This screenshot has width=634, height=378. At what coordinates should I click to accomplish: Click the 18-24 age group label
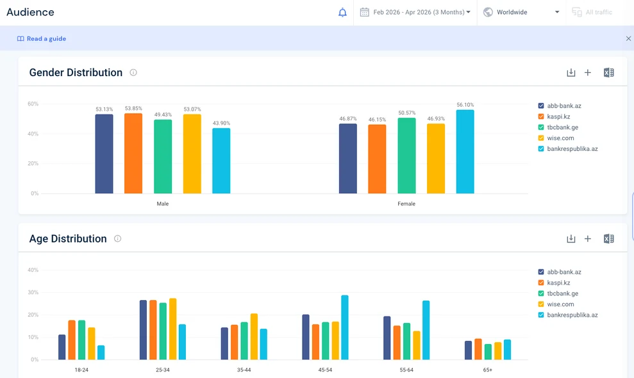point(81,370)
